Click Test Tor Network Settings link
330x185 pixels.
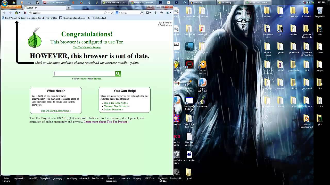87,47
